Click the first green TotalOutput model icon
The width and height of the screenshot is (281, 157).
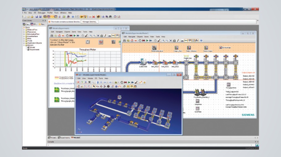point(57,89)
